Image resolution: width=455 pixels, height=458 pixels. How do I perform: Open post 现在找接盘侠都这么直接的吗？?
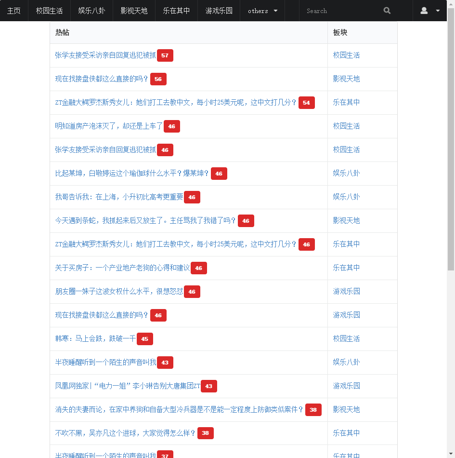[101, 79]
